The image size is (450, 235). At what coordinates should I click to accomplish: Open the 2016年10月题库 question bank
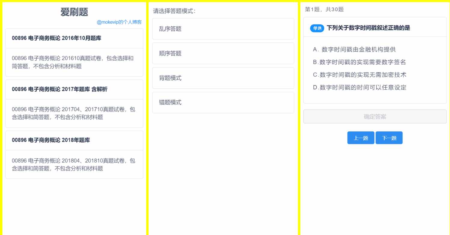coord(57,38)
